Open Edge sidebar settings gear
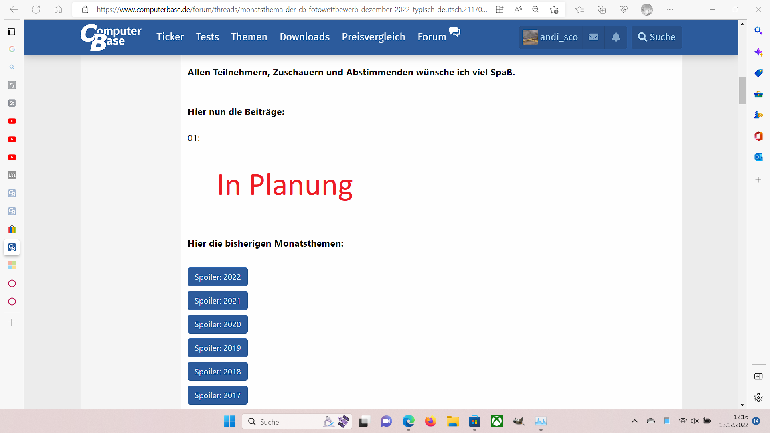This screenshot has height=433, width=770. coord(758,397)
